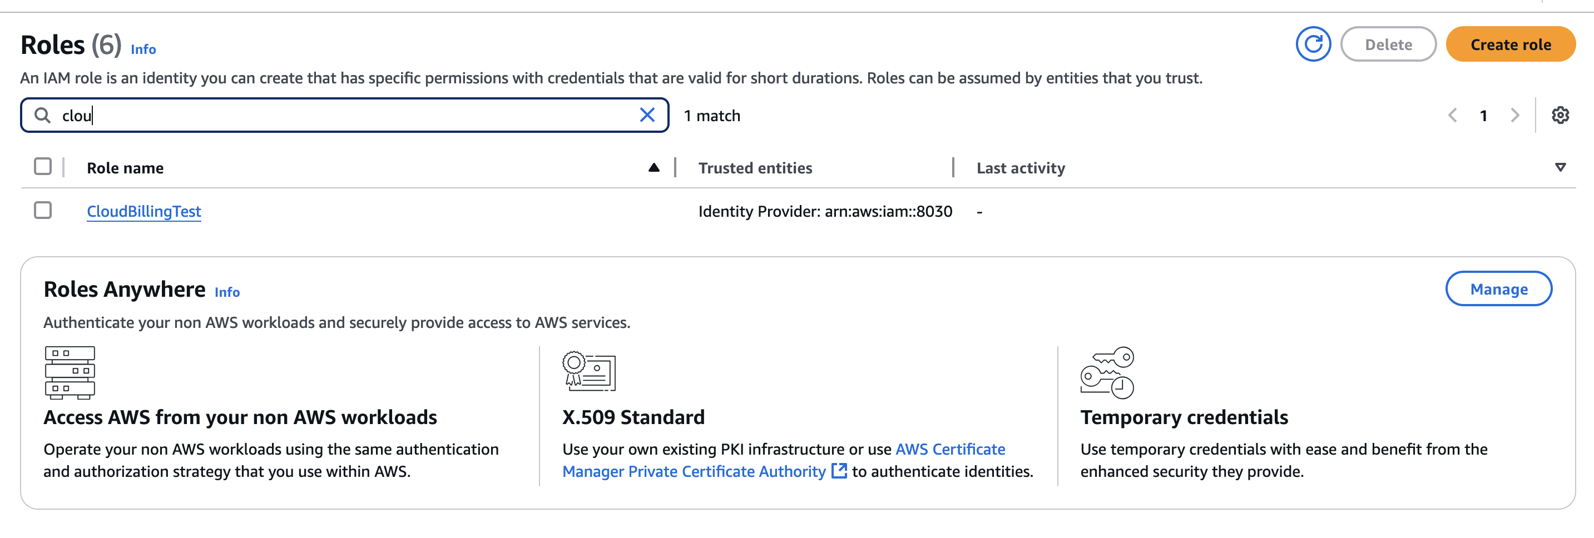
Task: Open the column filter triangle on the right
Action: click(1560, 167)
